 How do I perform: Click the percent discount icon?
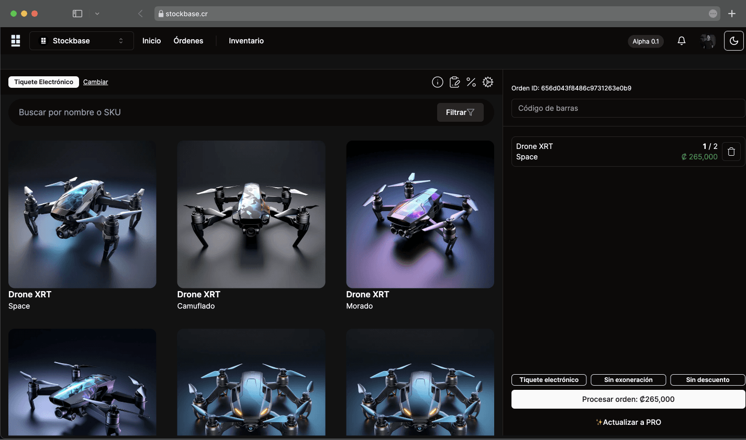point(471,82)
